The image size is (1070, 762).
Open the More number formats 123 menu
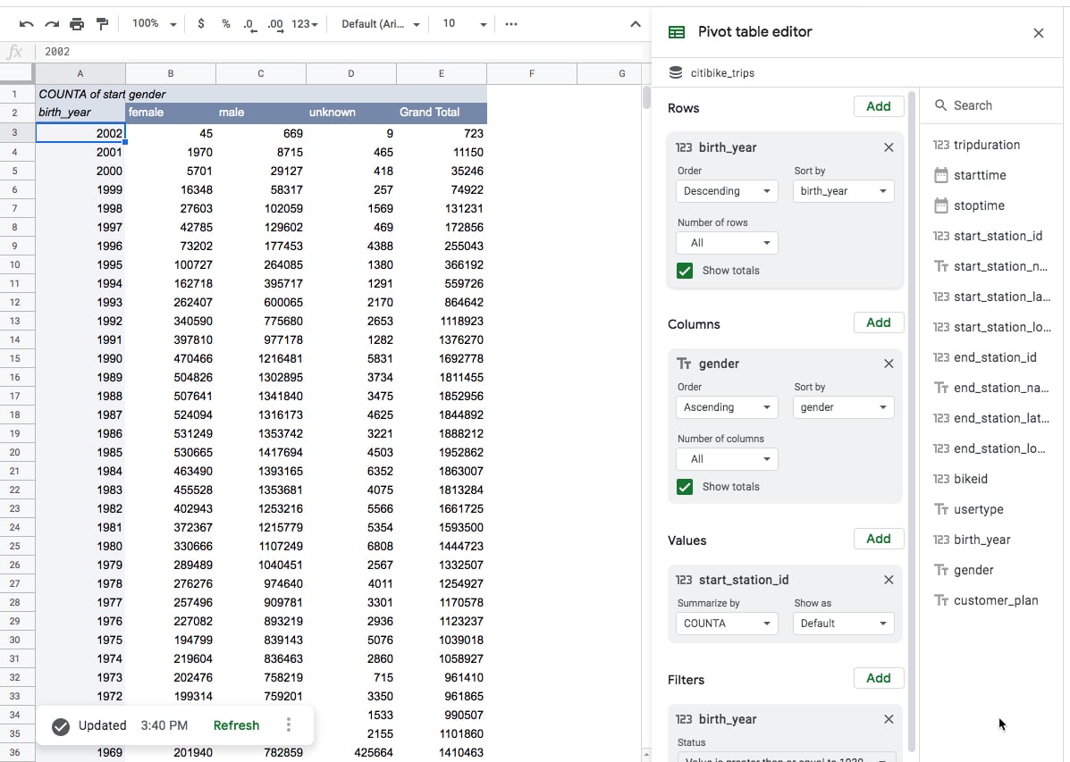click(x=303, y=24)
